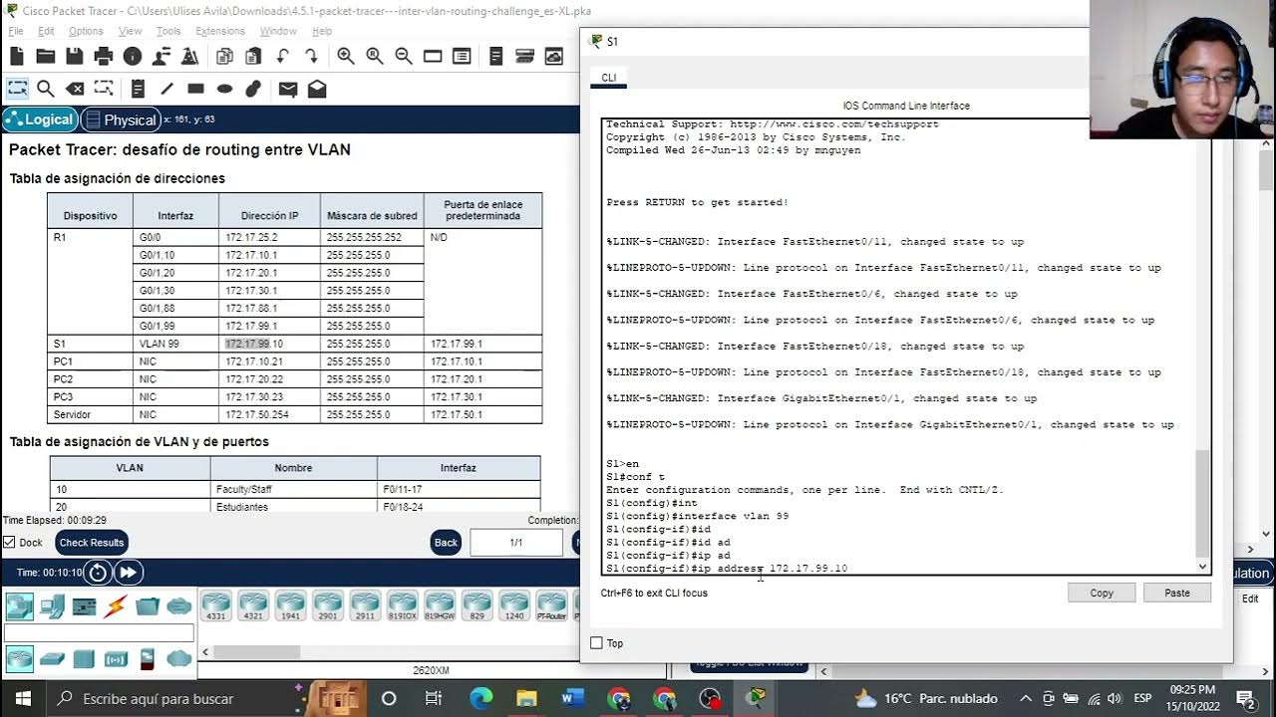Image resolution: width=1276 pixels, height=717 pixels.
Task: Select the Add Simple PDU closed envelope
Action: pyautogui.click(x=288, y=89)
